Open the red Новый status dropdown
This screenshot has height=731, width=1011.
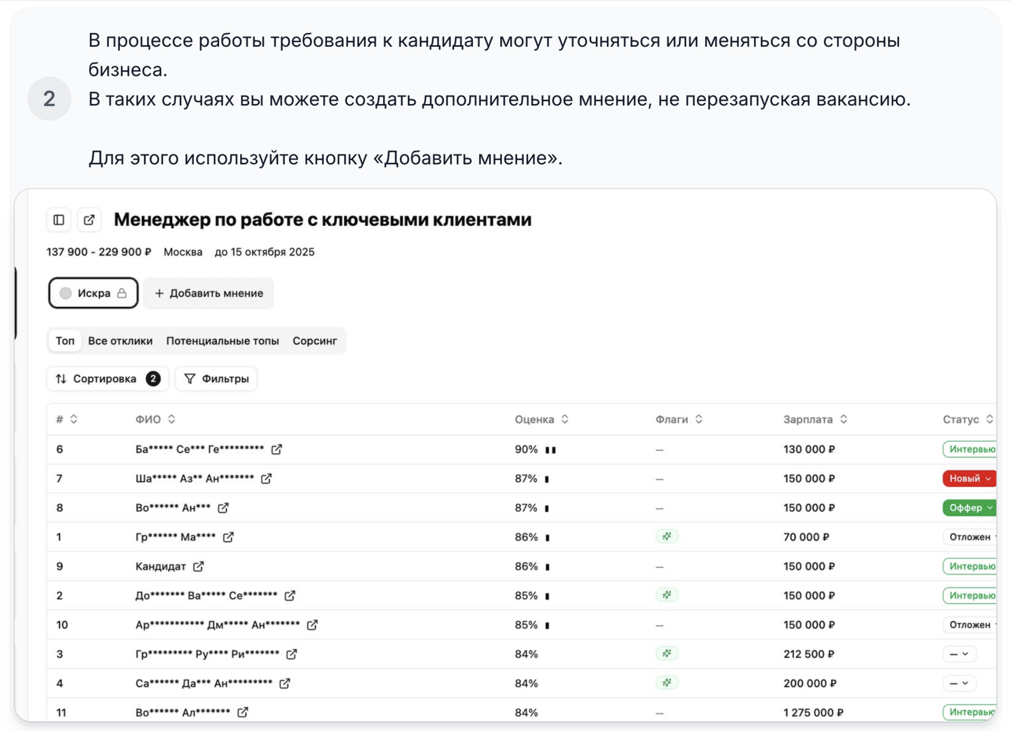pos(969,479)
